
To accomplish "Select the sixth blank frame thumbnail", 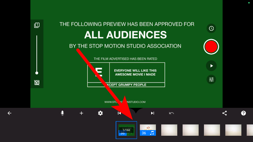I will tap(233, 130).
